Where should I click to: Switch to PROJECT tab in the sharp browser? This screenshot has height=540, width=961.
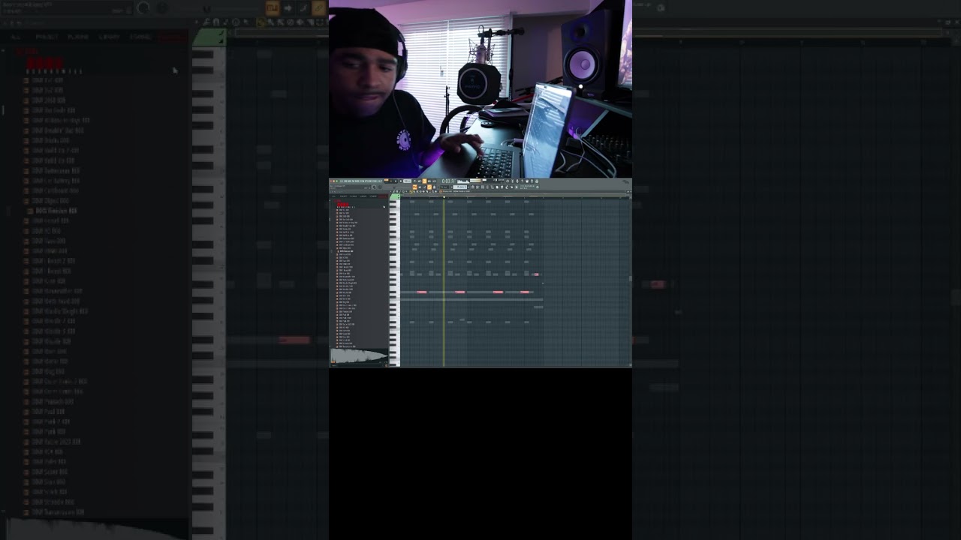coord(344,196)
